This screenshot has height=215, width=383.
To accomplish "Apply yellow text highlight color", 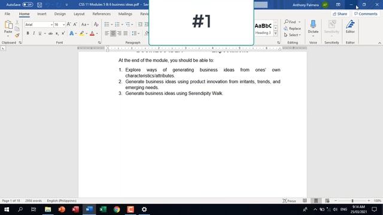I will (x=82, y=33).
